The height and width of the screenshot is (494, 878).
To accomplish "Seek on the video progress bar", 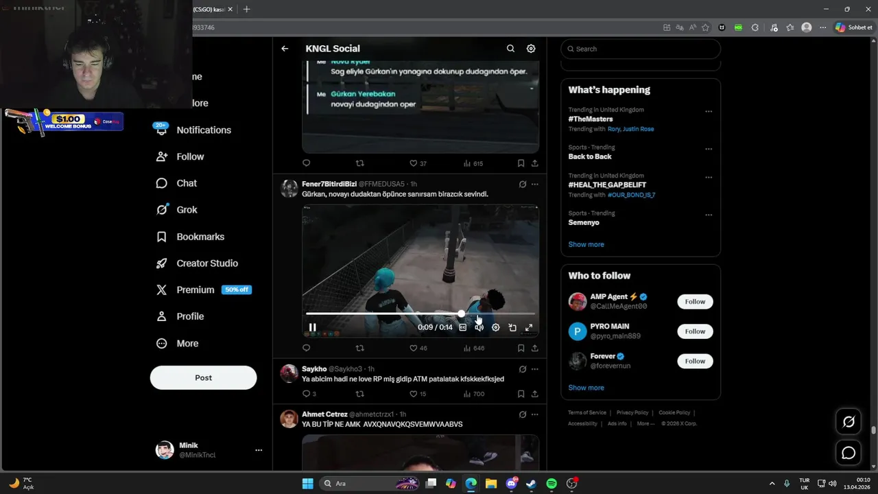I will click(x=420, y=314).
